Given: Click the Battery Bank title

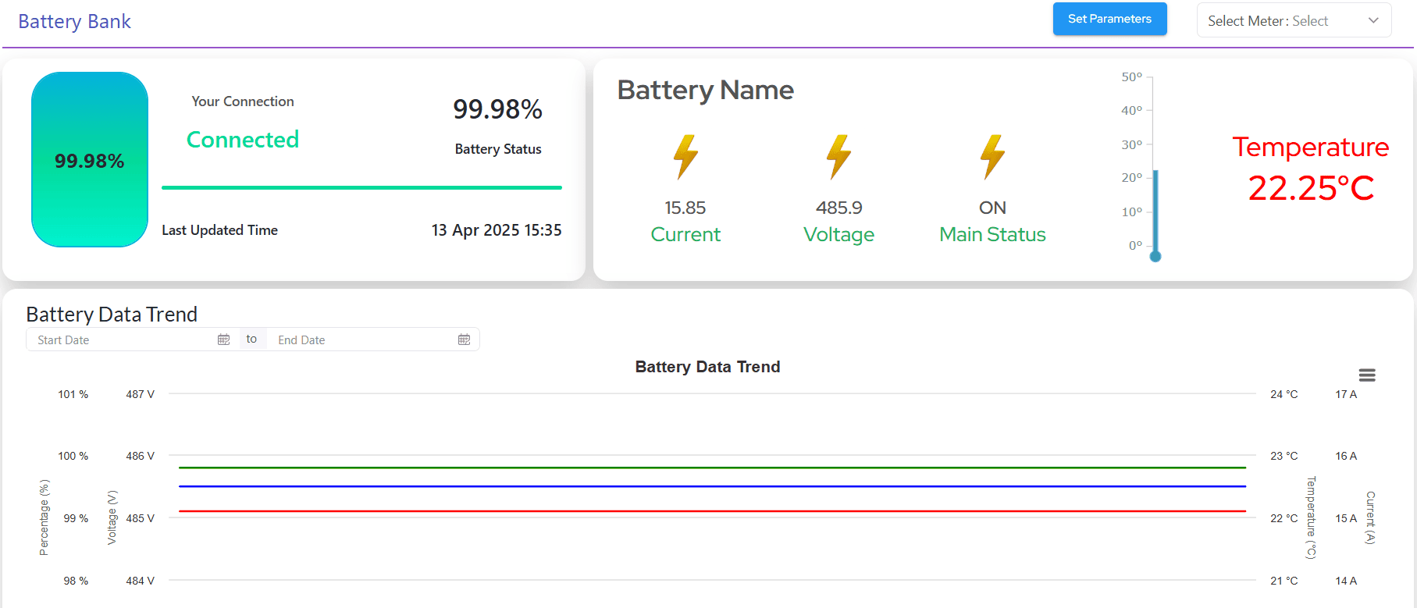Looking at the screenshot, I should coord(74,21).
